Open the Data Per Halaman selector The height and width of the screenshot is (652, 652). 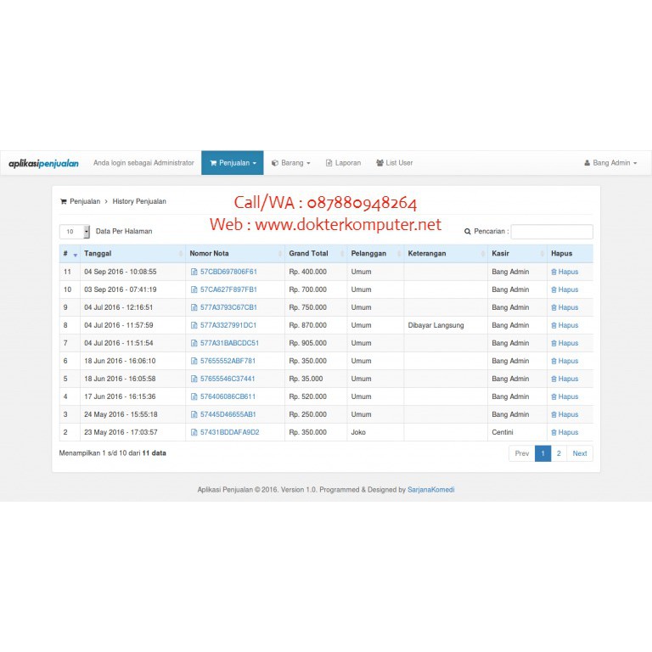click(x=75, y=232)
